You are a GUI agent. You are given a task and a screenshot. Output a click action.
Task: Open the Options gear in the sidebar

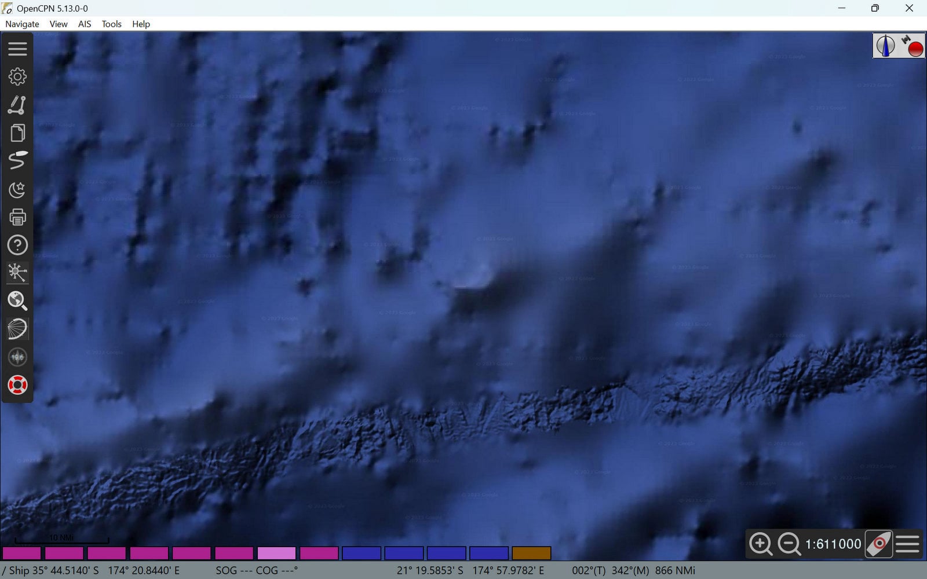point(17,76)
